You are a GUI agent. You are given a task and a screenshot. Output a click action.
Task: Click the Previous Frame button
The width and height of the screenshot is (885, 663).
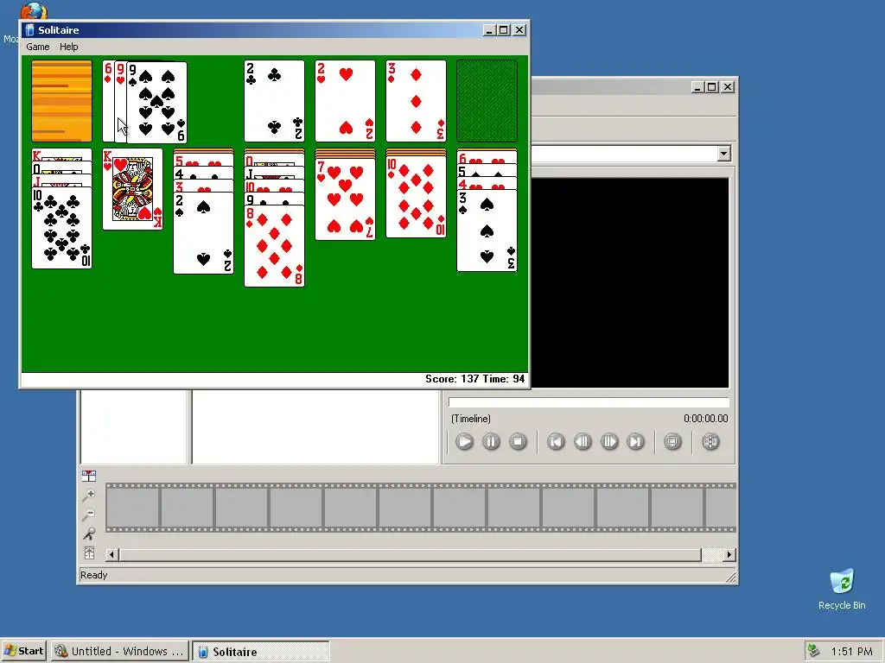point(583,441)
